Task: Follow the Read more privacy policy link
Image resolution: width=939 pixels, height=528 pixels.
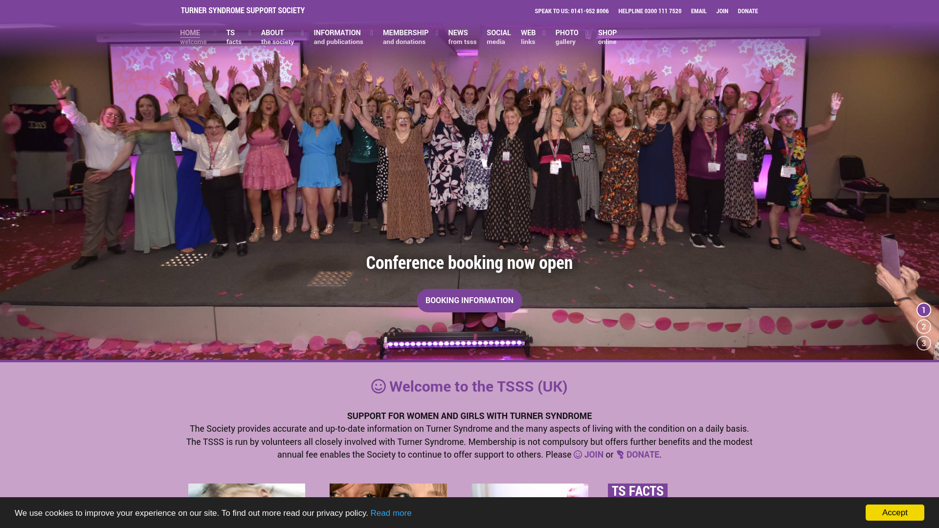Action: (391, 513)
